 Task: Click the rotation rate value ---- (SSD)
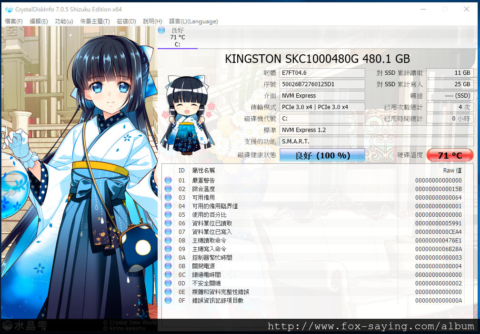tap(450, 96)
